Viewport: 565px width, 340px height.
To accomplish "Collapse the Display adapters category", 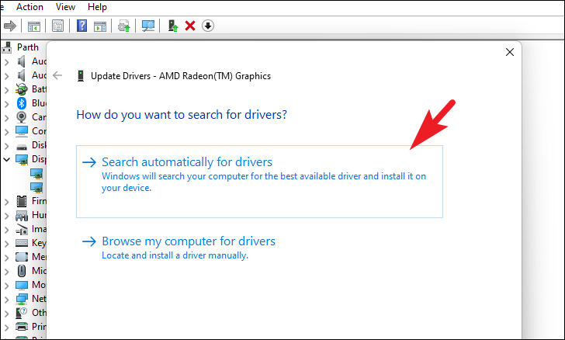I will (6, 159).
